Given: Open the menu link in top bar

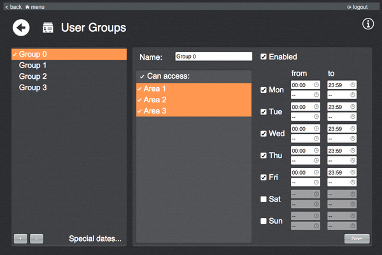Looking at the screenshot, I should click(35, 7).
